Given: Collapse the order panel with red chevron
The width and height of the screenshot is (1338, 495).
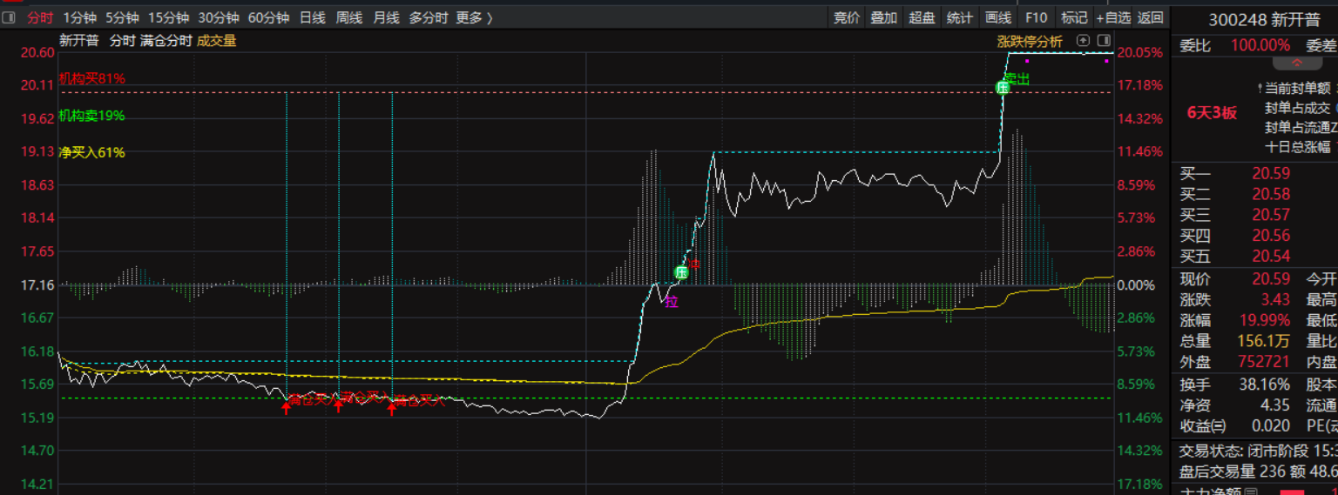Looking at the screenshot, I should pos(1296,64).
